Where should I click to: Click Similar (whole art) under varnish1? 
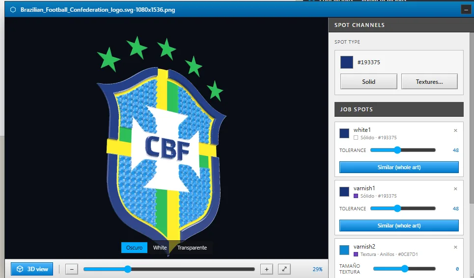click(399, 226)
